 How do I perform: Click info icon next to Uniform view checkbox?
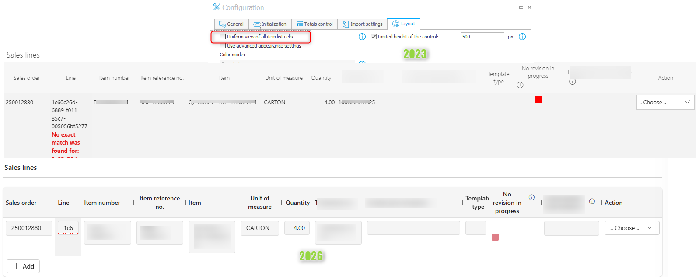[362, 37]
